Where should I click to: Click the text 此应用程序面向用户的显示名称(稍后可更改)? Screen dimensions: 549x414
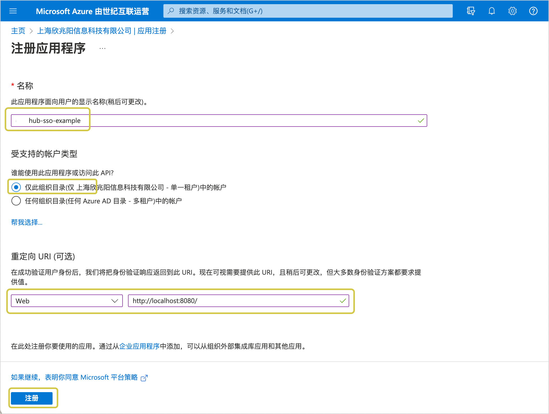click(79, 102)
